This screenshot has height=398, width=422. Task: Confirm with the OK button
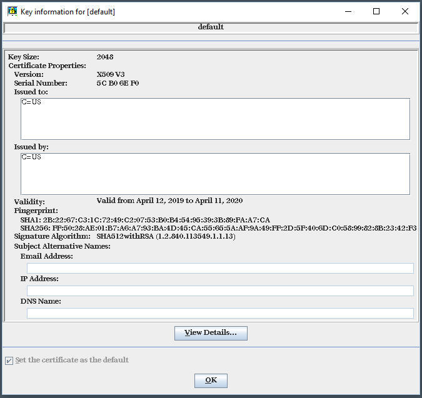pos(211,381)
